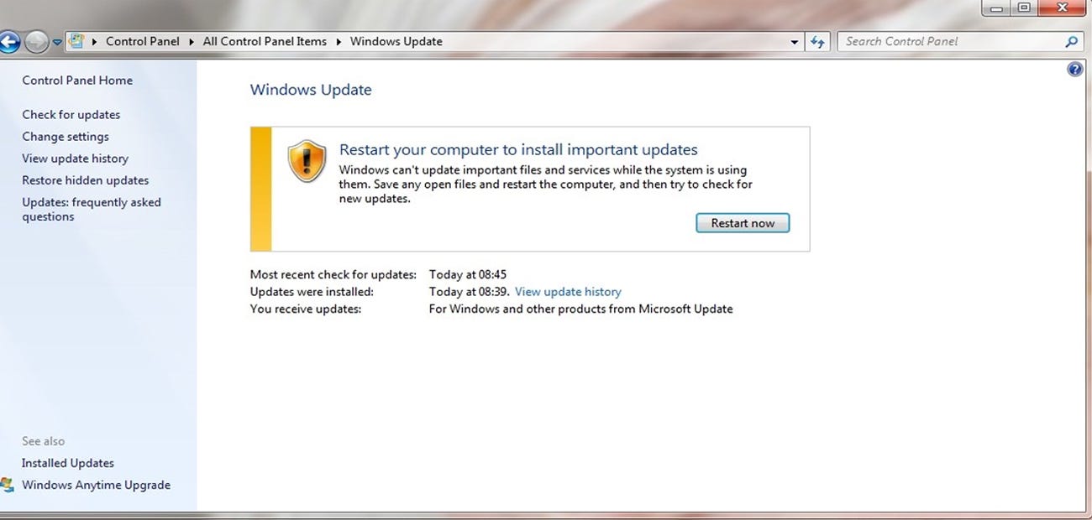This screenshot has height=520, width=1092.
Task: Click the Windows Anytime Upgrade icon
Action: [x=8, y=485]
